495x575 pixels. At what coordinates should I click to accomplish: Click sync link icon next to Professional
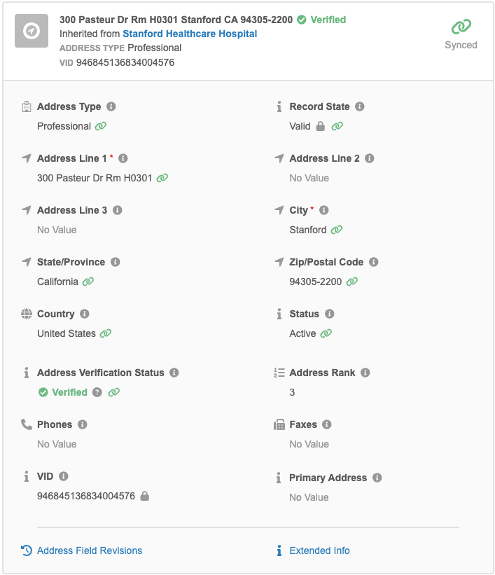coord(100,126)
